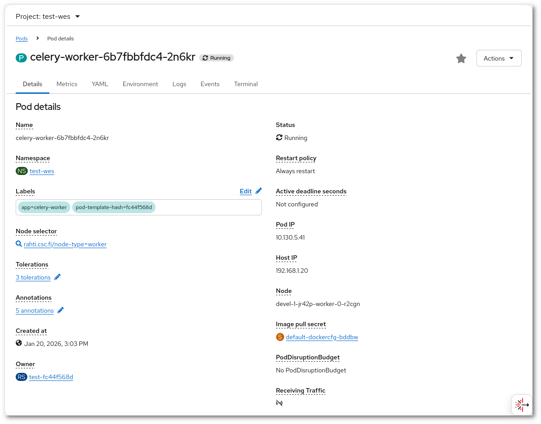Image resolution: width=541 pixels, height=424 pixels.
Task: Click the favorite star icon
Action: (461, 58)
